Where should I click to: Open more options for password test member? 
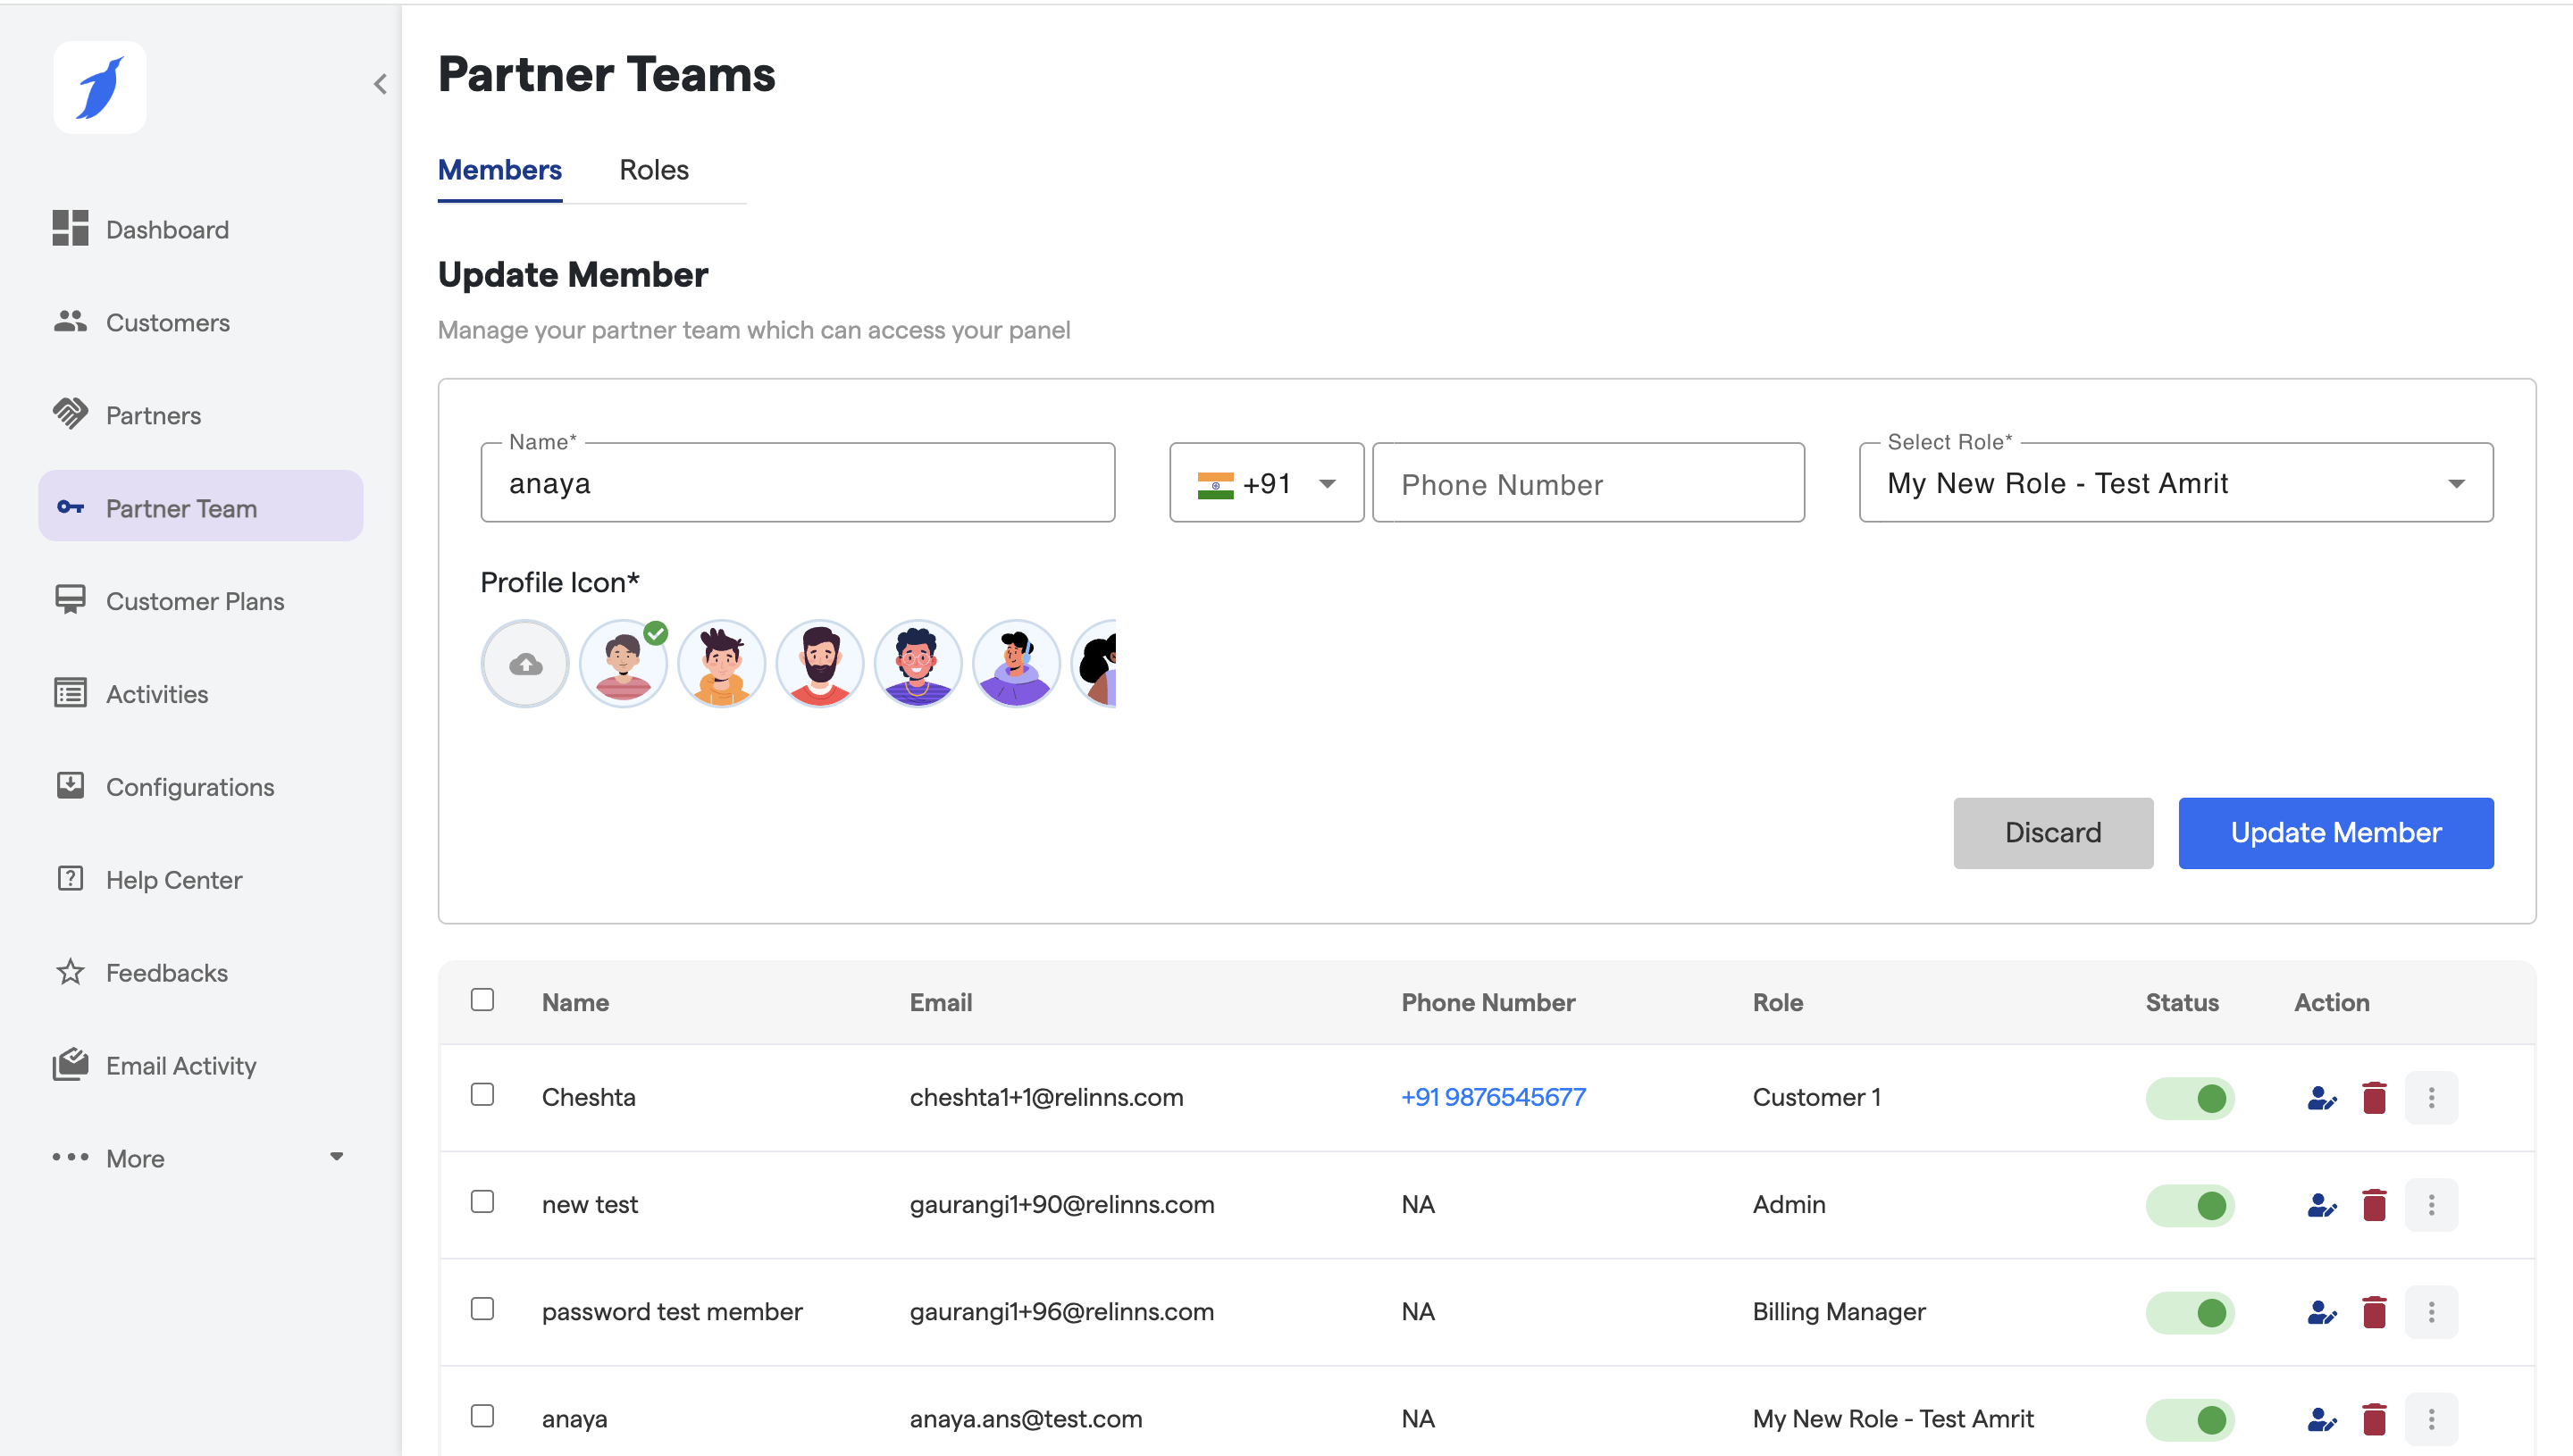(2431, 1312)
